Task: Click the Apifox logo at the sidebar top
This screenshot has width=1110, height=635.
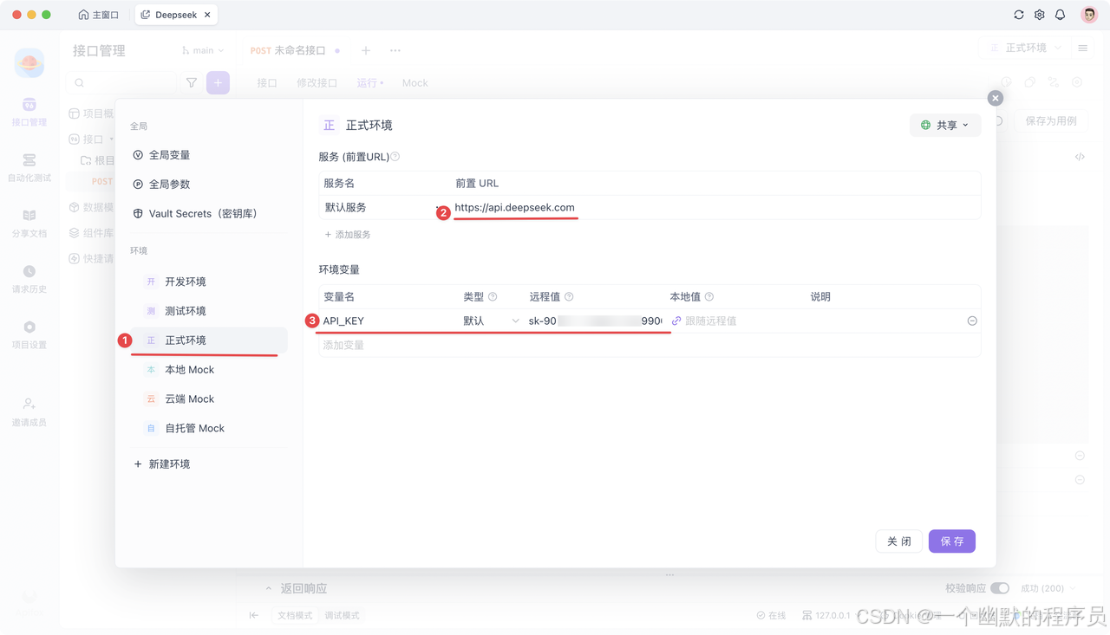Action: click(29, 62)
